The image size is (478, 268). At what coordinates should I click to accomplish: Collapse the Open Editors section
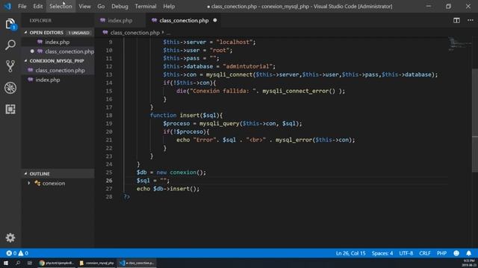coord(26,33)
